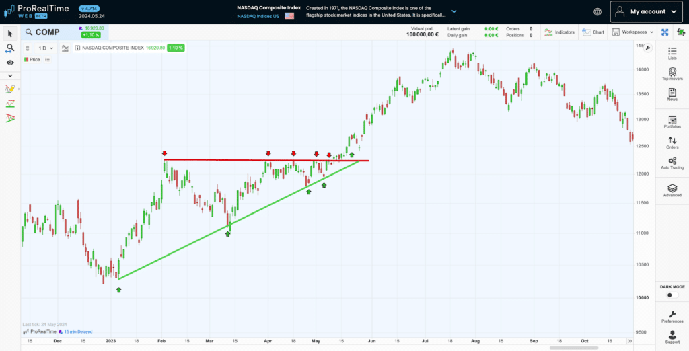Click the Orders count in the header

531,28
